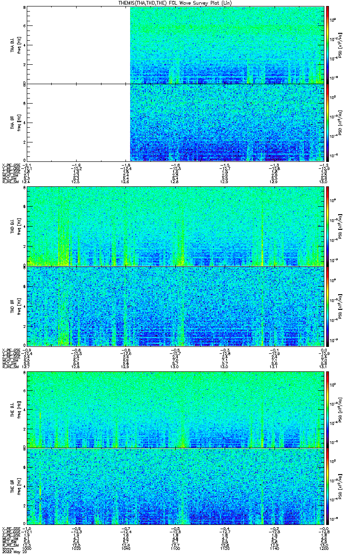Click the THA BL spectrogram panel

click(x=175, y=45)
